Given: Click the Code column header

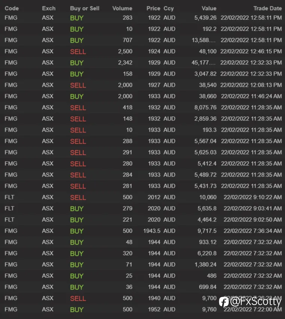Looking at the screenshot, I should pos(12,8).
